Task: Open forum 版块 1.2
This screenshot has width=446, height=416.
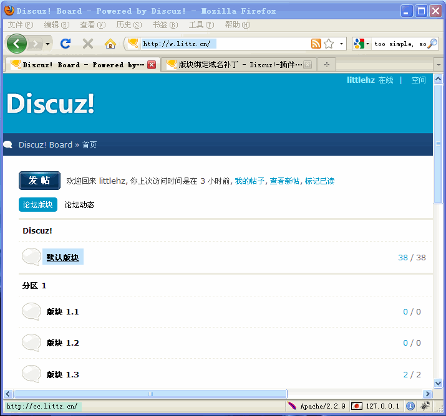Action: point(62,343)
